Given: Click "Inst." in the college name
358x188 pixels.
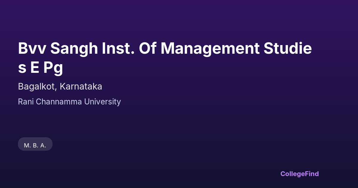Looking at the screenshot, I should pos(118,49).
